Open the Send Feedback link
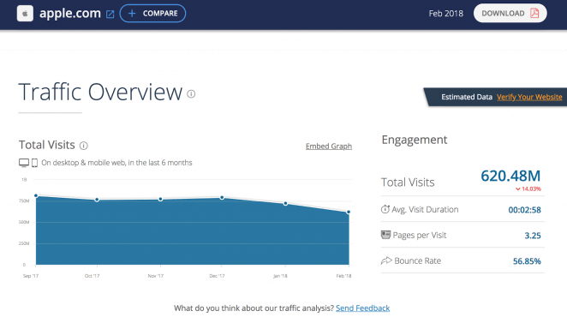Image resolution: width=567 pixels, height=335 pixels. click(x=362, y=308)
